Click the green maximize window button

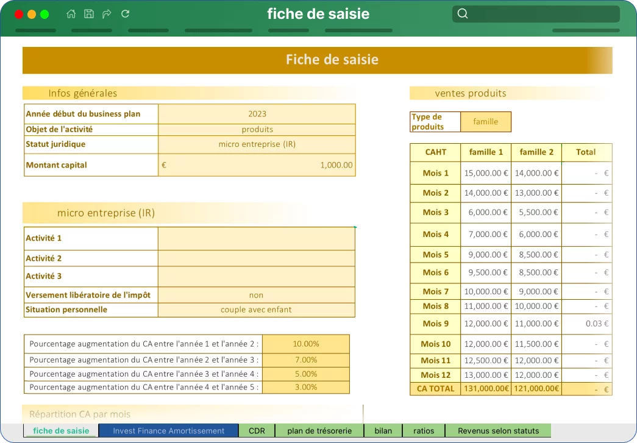pos(44,14)
